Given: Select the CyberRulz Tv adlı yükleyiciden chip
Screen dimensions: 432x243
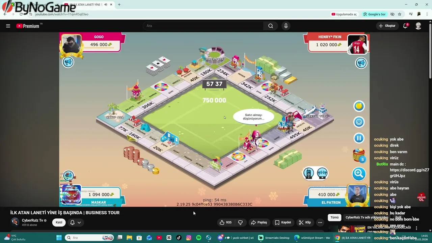Looking at the screenshot, I should tap(367, 217).
